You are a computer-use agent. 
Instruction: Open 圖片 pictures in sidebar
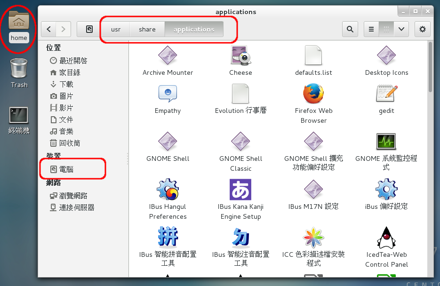pos(62,96)
